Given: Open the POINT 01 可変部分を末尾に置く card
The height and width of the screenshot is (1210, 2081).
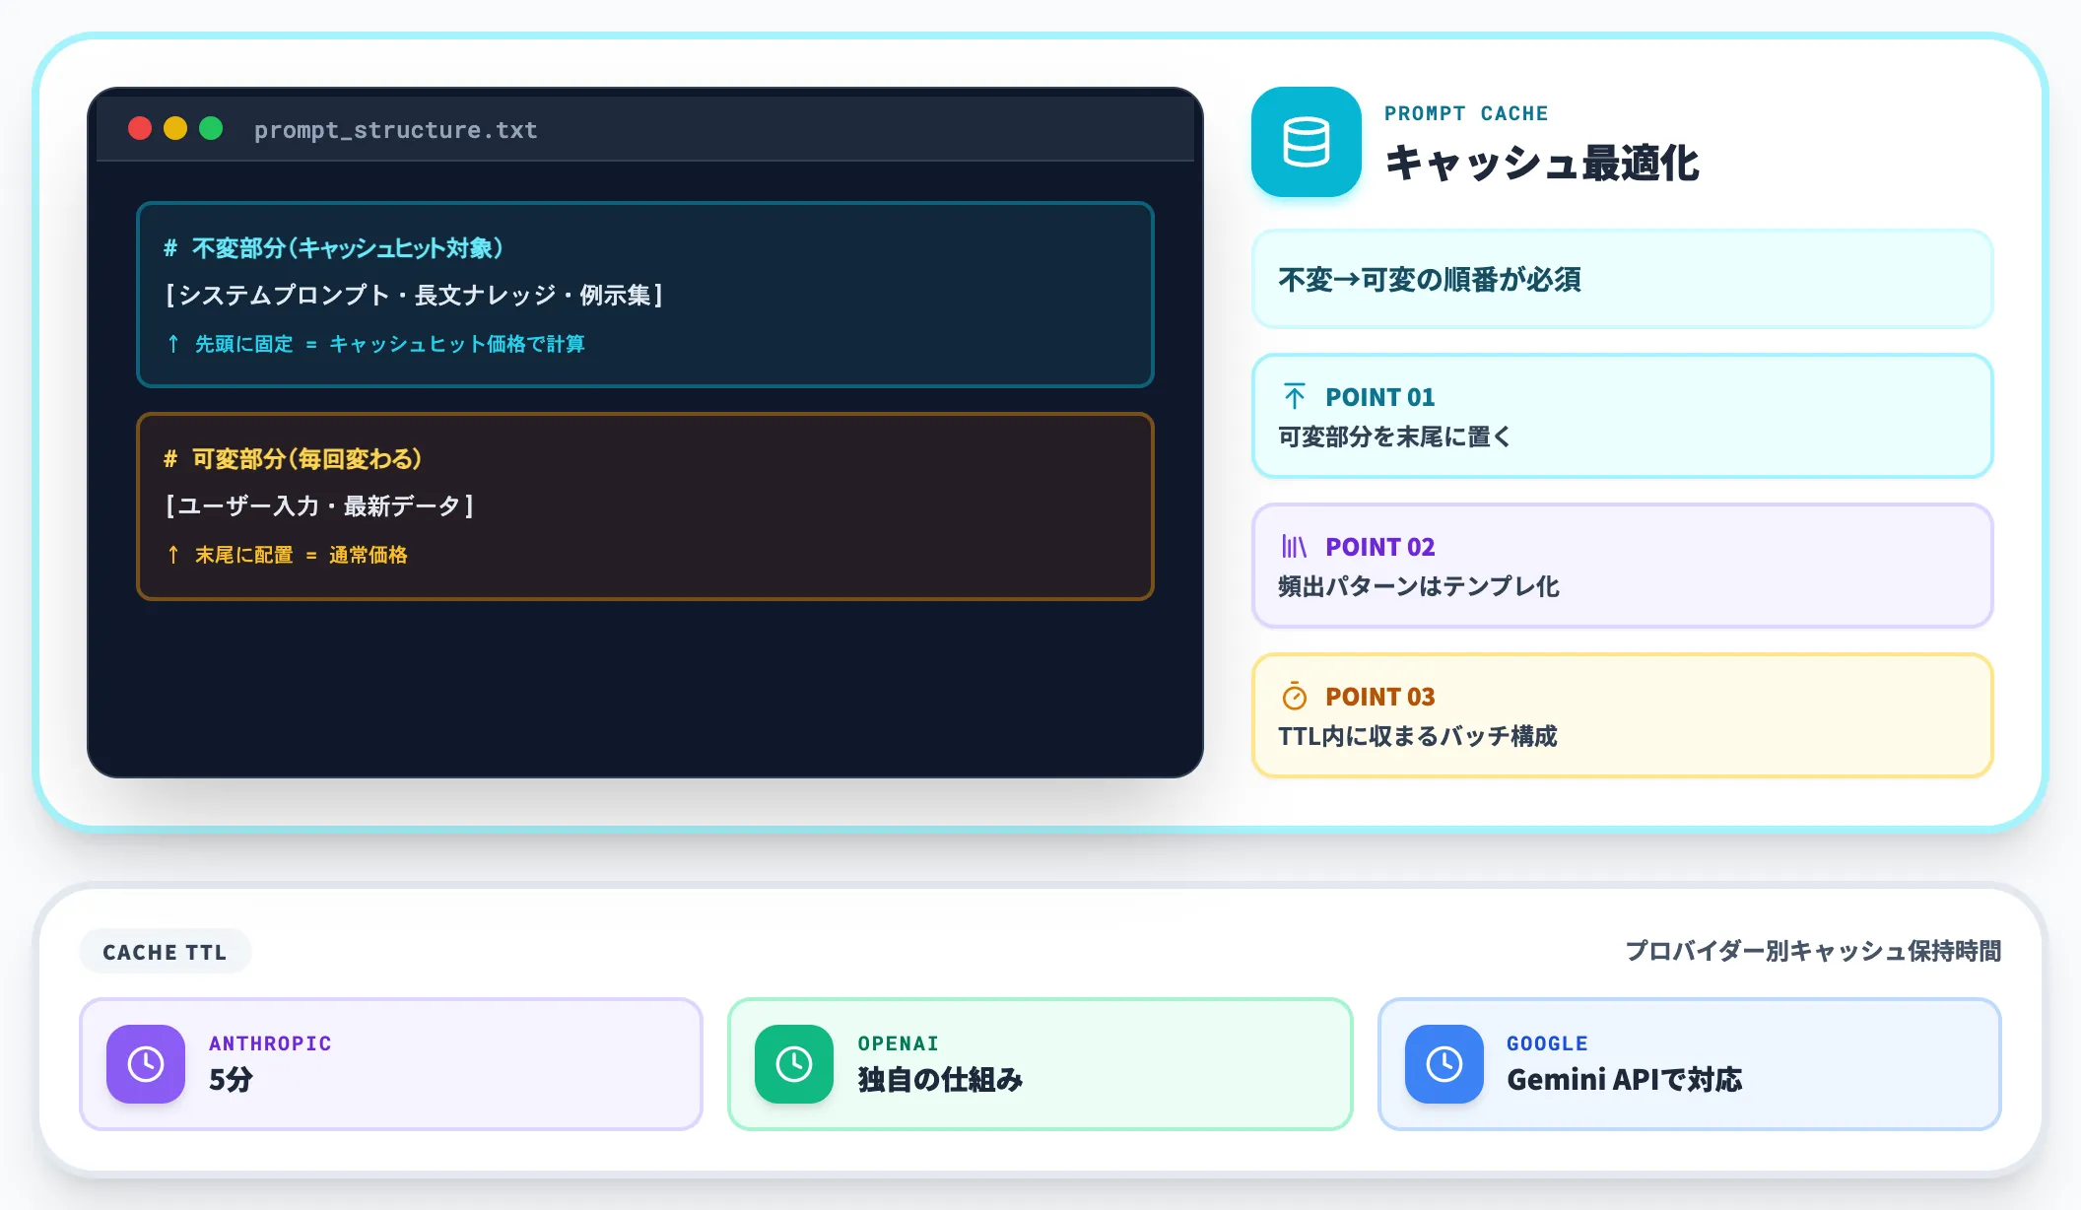Looking at the screenshot, I should 1622,416.
